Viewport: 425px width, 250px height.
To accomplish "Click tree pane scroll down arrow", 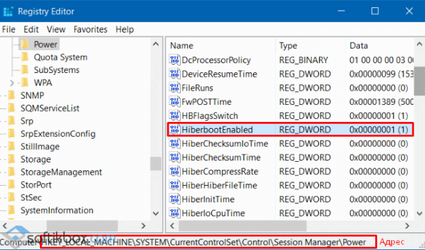I will coord(156,214).
